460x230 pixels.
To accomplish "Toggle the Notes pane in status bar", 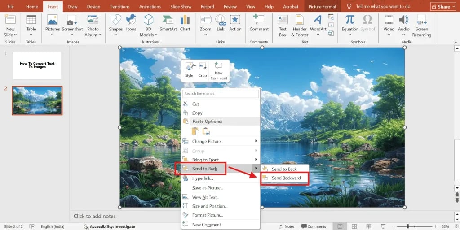I will (286, 226).
